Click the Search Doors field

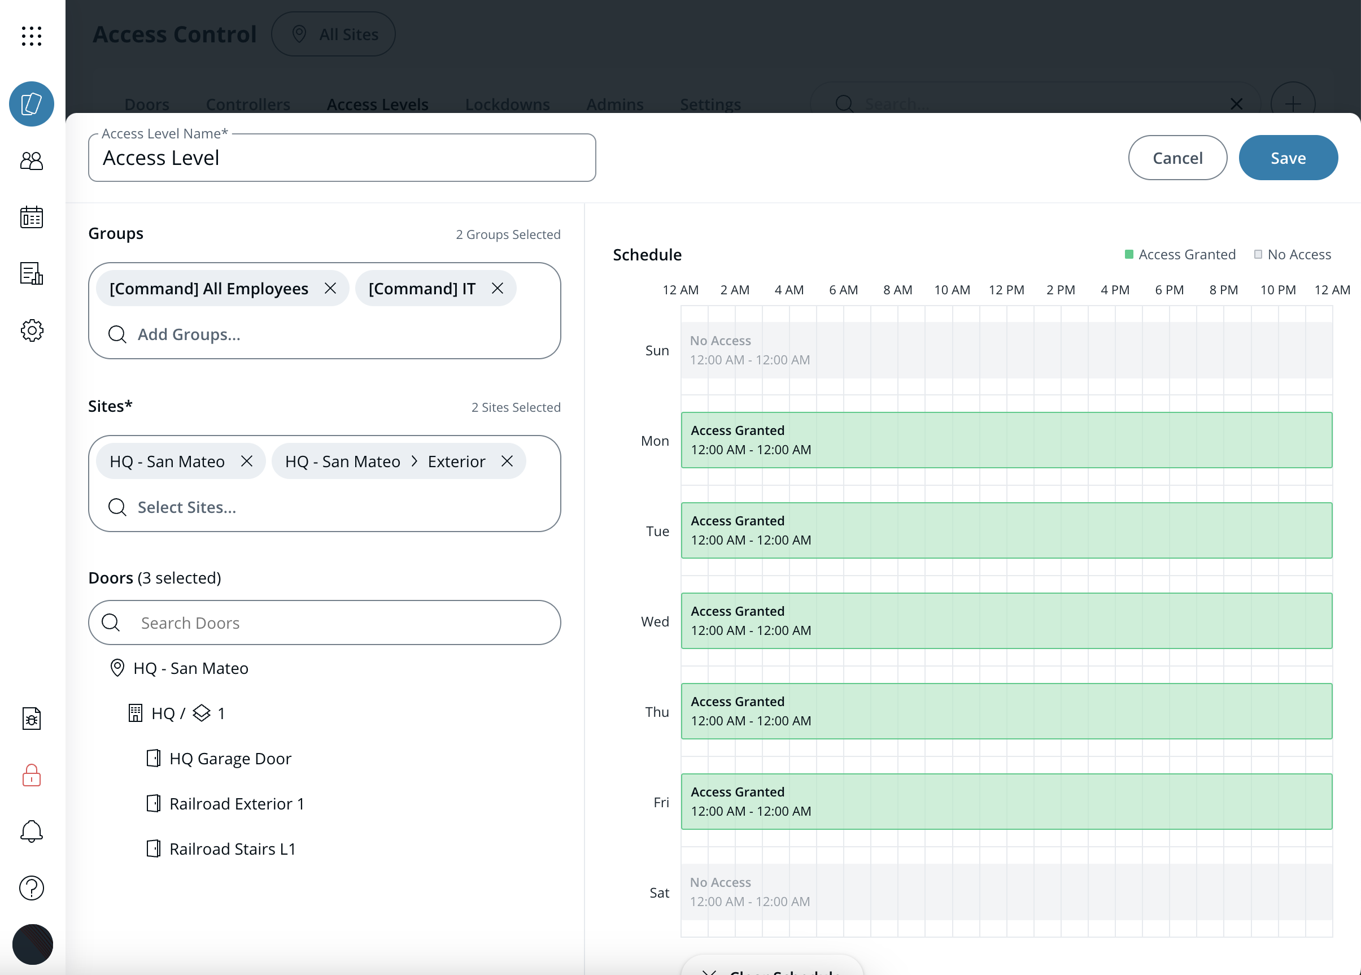coord(324,623)
